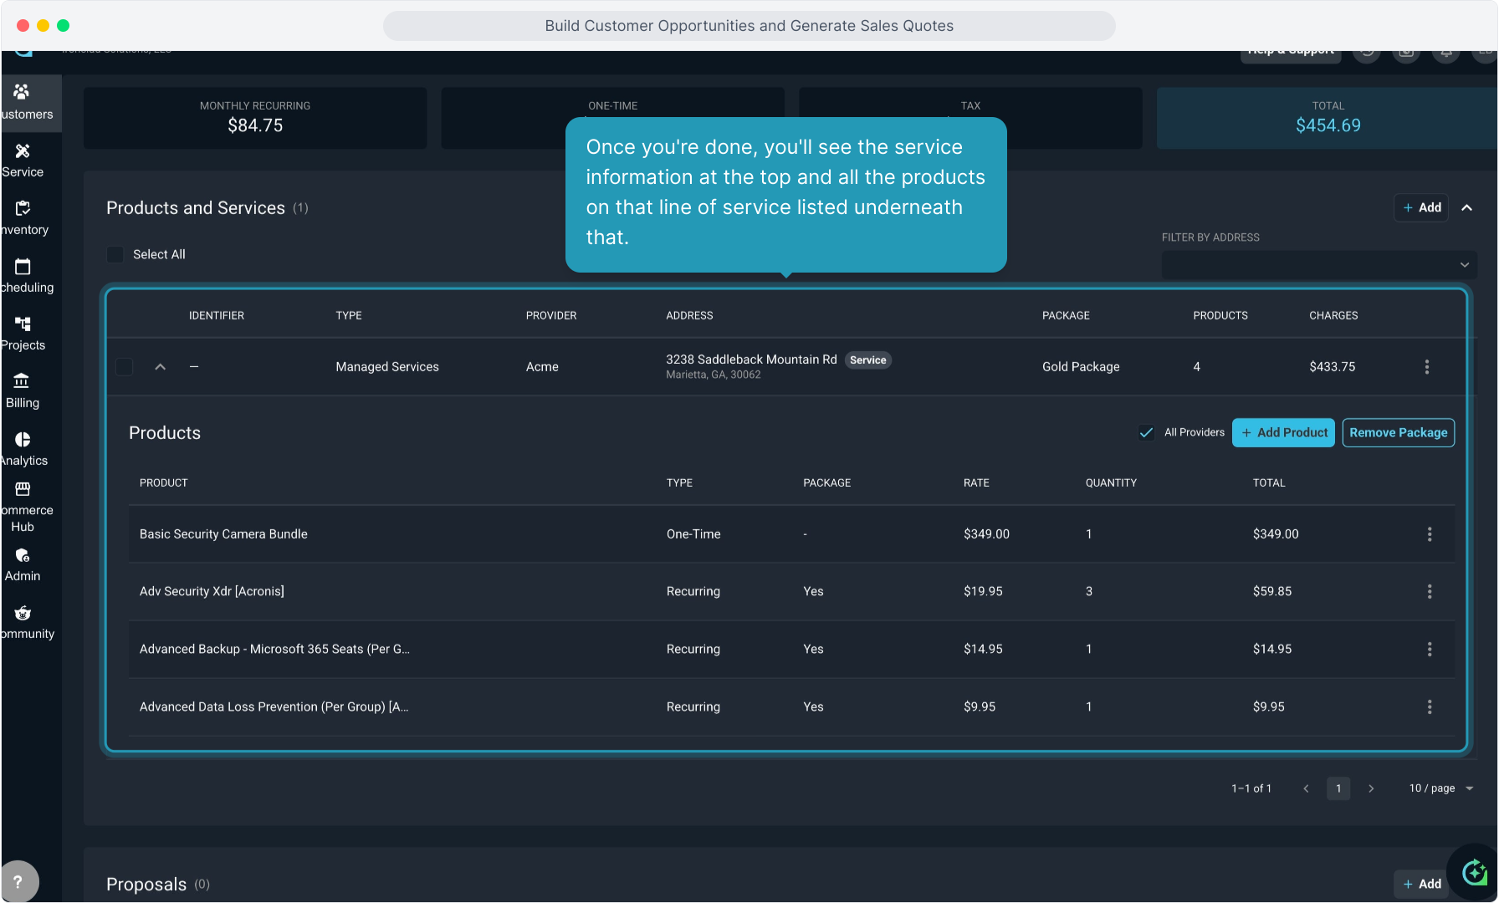1499x903 pixels.
Task: Open the Admin sidebar section
Action: point(23,564)
